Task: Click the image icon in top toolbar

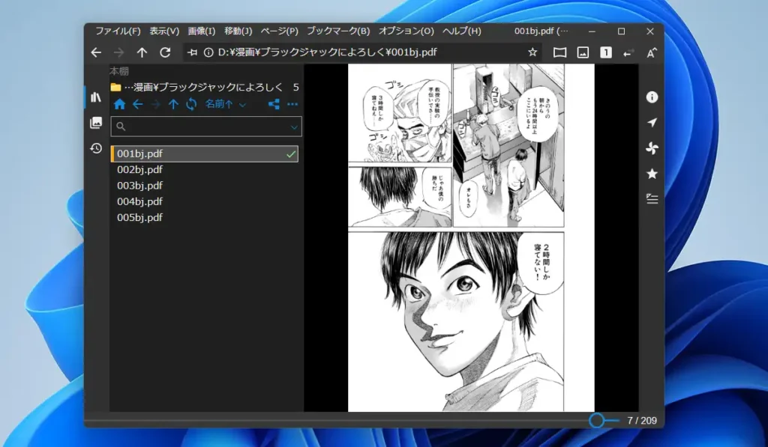Action: point(583,53)
